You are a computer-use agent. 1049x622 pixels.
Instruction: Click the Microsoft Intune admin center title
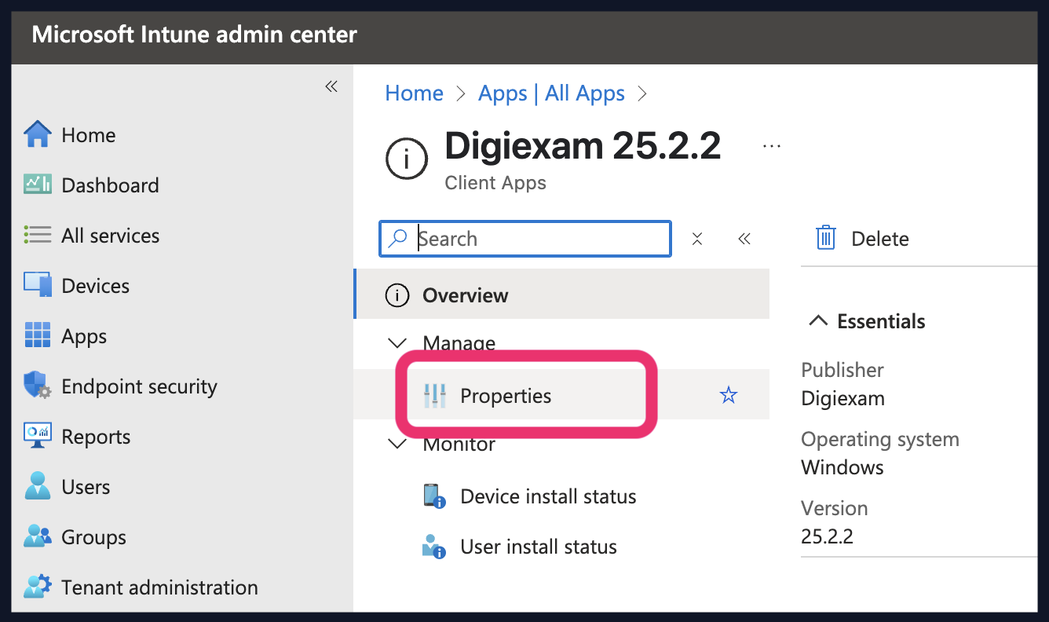coord(194,35)
